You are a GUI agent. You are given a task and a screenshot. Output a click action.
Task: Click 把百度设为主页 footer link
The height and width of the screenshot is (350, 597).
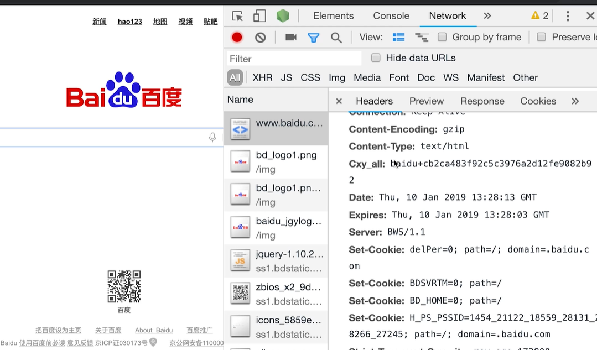pyautogui.click(x=58, y=330)
